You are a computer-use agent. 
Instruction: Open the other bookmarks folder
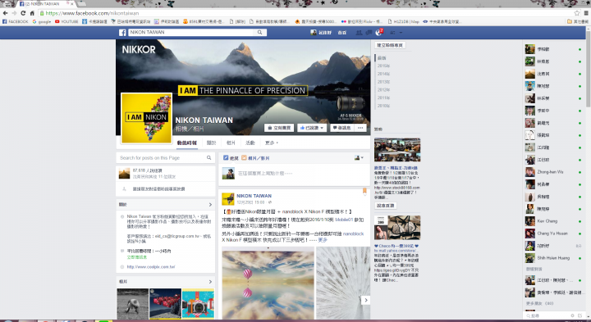point(577,21)
